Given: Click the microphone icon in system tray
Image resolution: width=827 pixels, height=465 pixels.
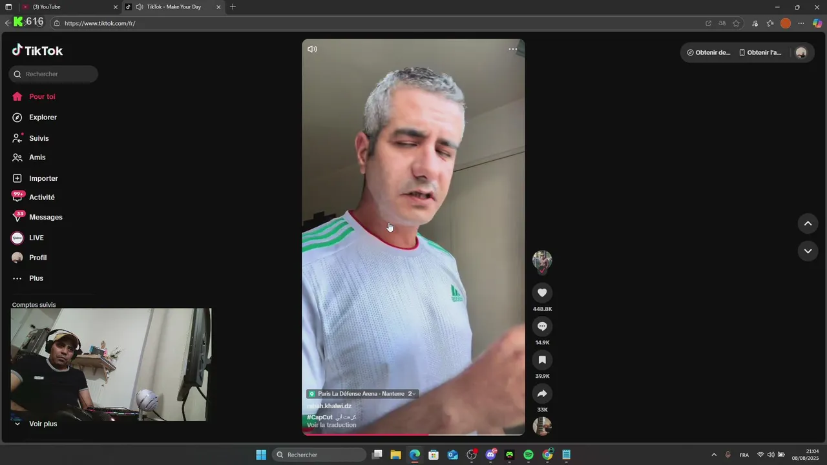Looking at the screenshot, I should (728, 455).
